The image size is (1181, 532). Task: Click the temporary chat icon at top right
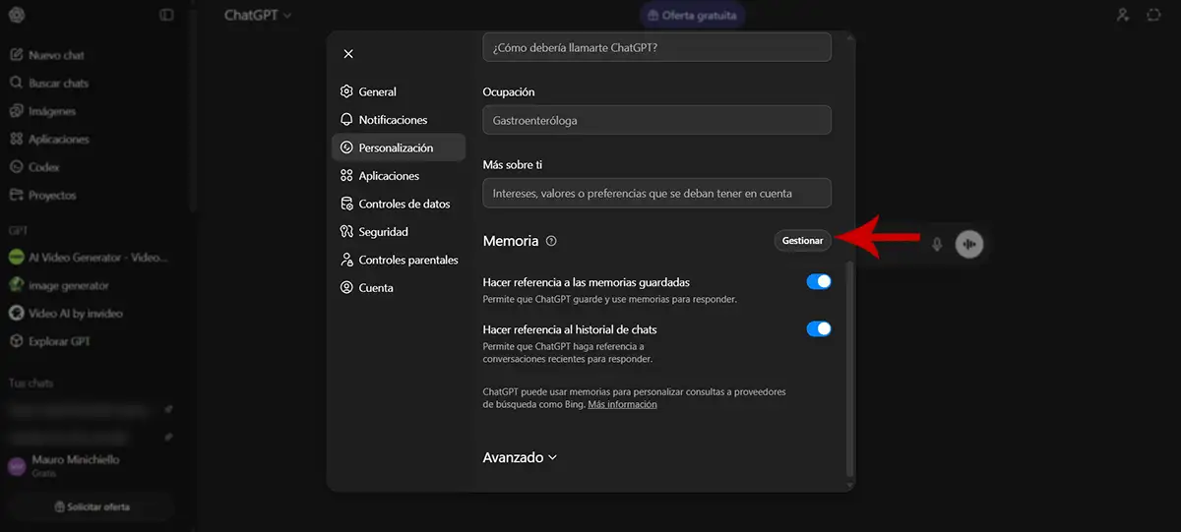click(1154, 15)
